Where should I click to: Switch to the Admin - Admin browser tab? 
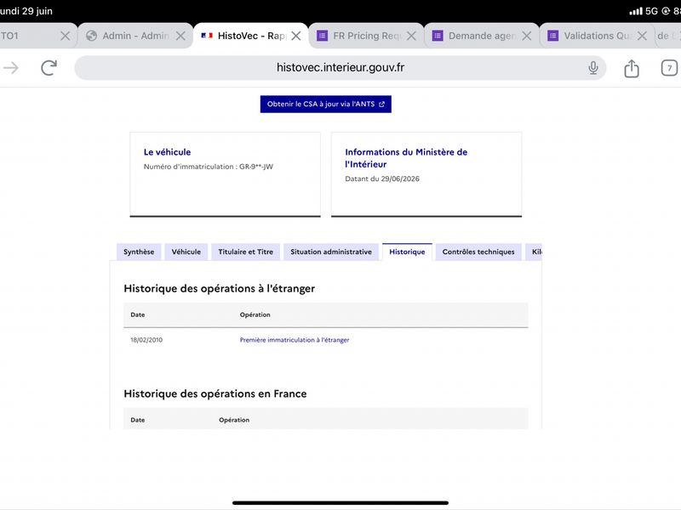pyautogui.click(x=135, y=36)
